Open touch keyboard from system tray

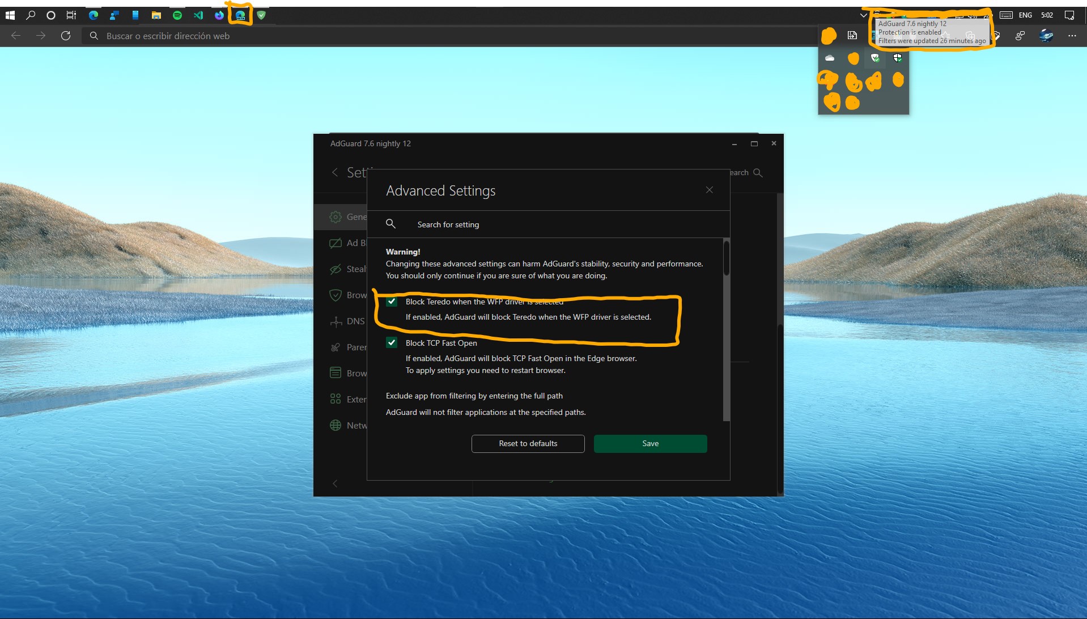(x=1007, y=15)
